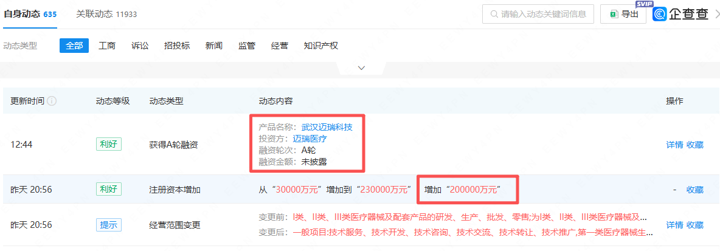Click 收藏 on 注册资本增加 row

[694, 190]
